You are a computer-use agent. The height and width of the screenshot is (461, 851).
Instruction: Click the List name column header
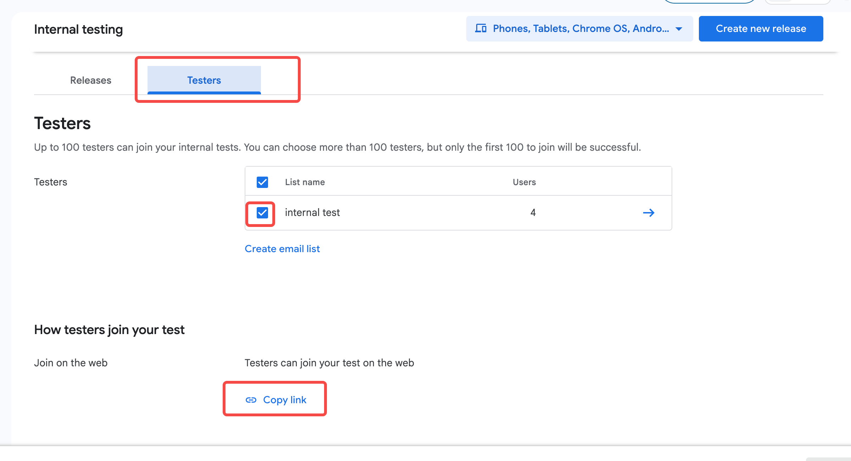pos(305,182)
